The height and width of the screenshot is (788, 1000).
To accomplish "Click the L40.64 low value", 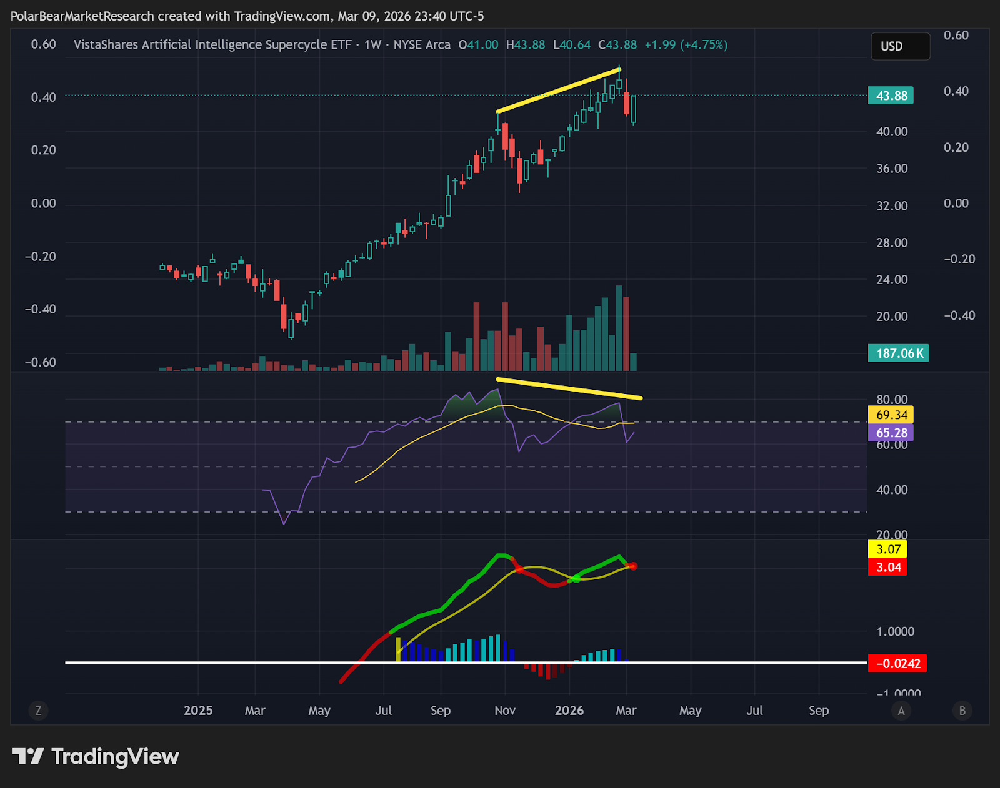I will click(572, 45).
